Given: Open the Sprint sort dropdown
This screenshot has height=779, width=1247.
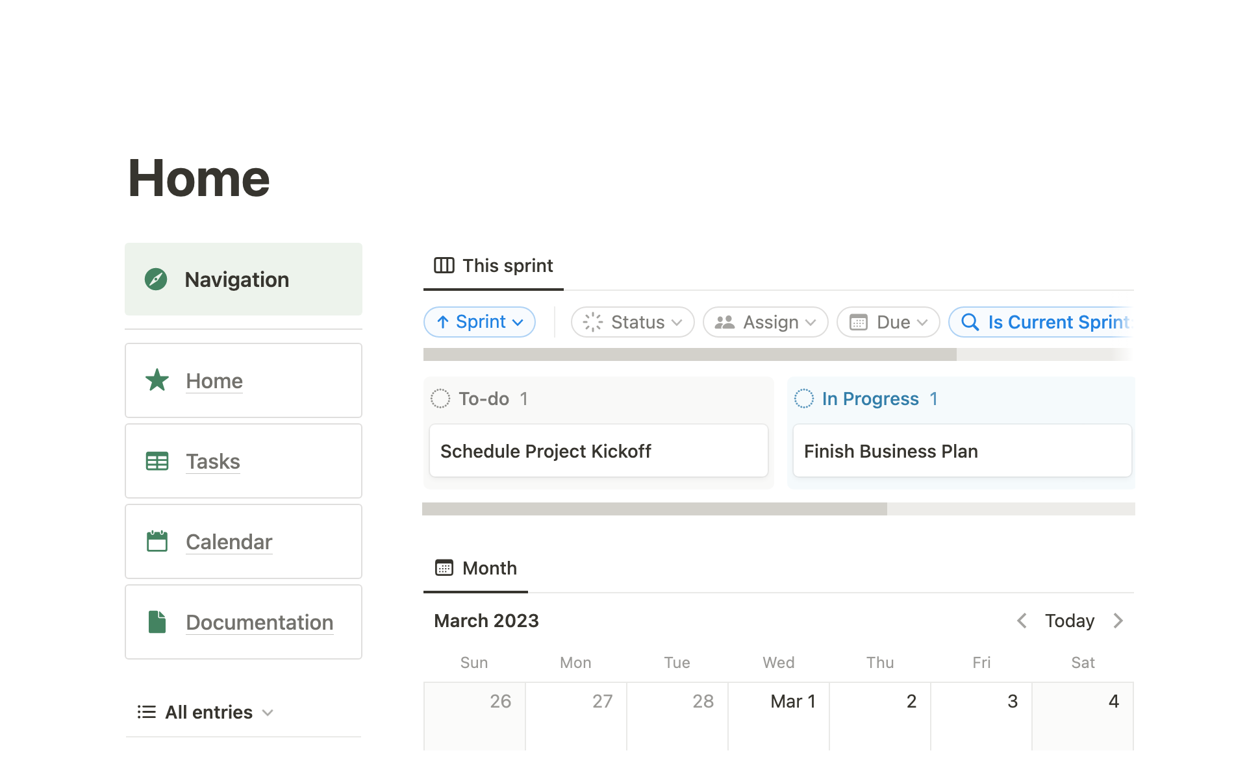Looking at the screenshot, I should tap(480, 322).
